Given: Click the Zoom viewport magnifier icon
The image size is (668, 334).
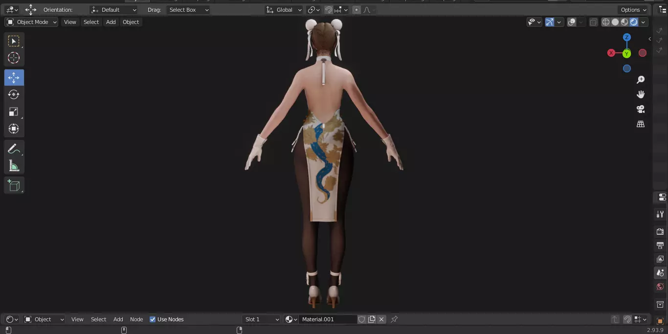Looking at the screenshot, I should (x=641, y=80).
